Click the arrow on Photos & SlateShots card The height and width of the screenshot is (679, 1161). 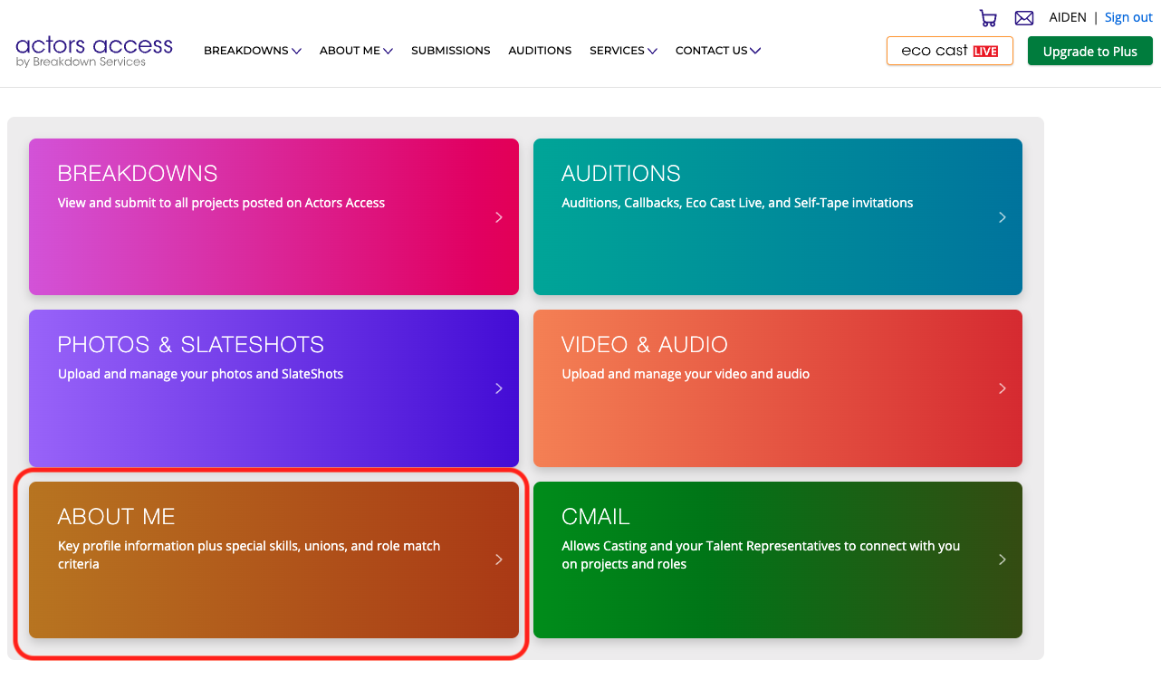tap(499, 388)
